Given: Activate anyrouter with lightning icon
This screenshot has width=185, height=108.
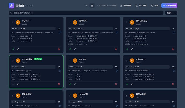Looking at the screenshot, I should 13,49.
